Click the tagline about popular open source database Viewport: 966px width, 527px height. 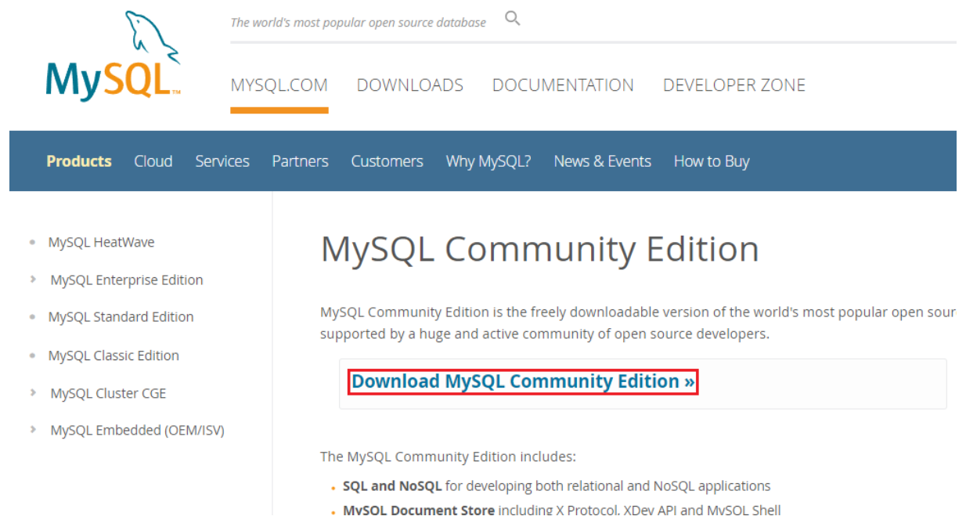point(359,23)
